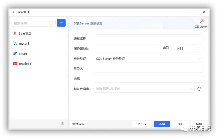
Task: Click the 保存 button
Action: pos(181,124)
